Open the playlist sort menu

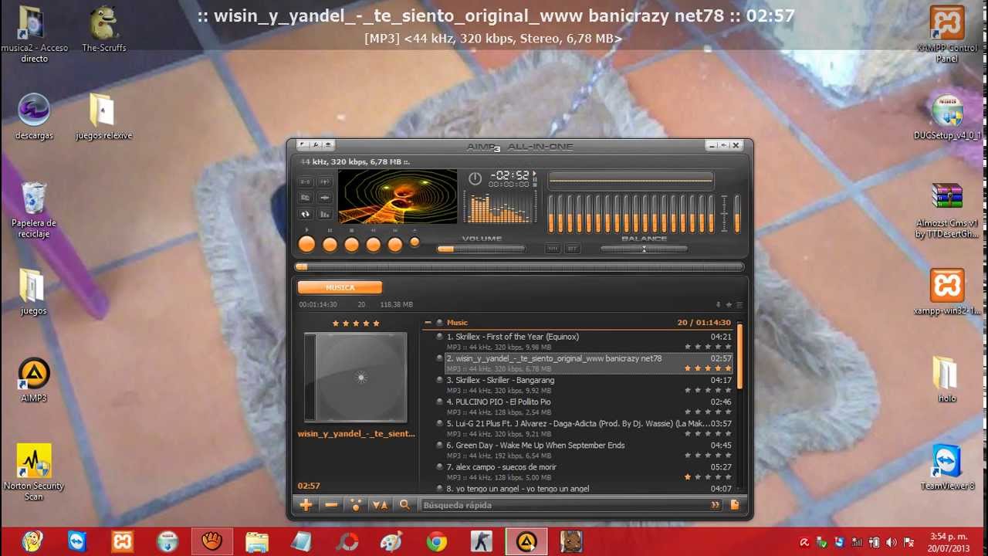point(380,505)
